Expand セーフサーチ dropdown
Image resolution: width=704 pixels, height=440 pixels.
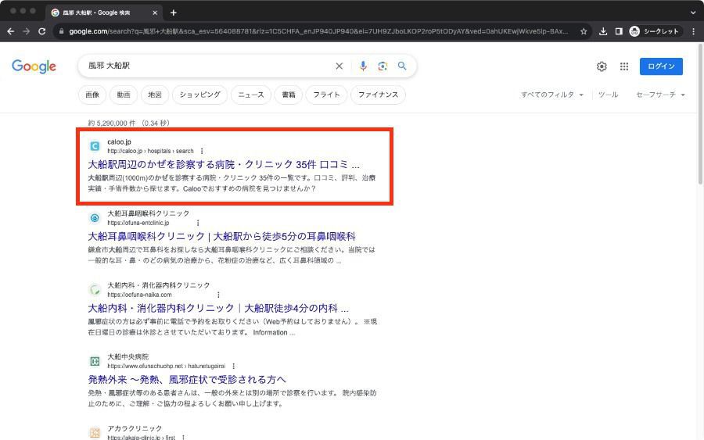660,95
